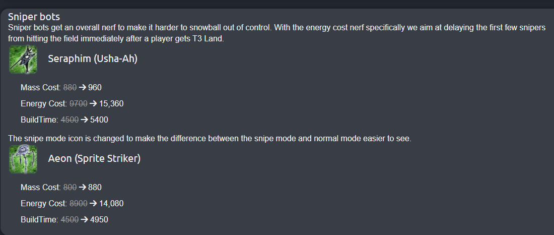
Task: Click the struck-through 880 Seraphim mass cost
Action: coord(70,87)
